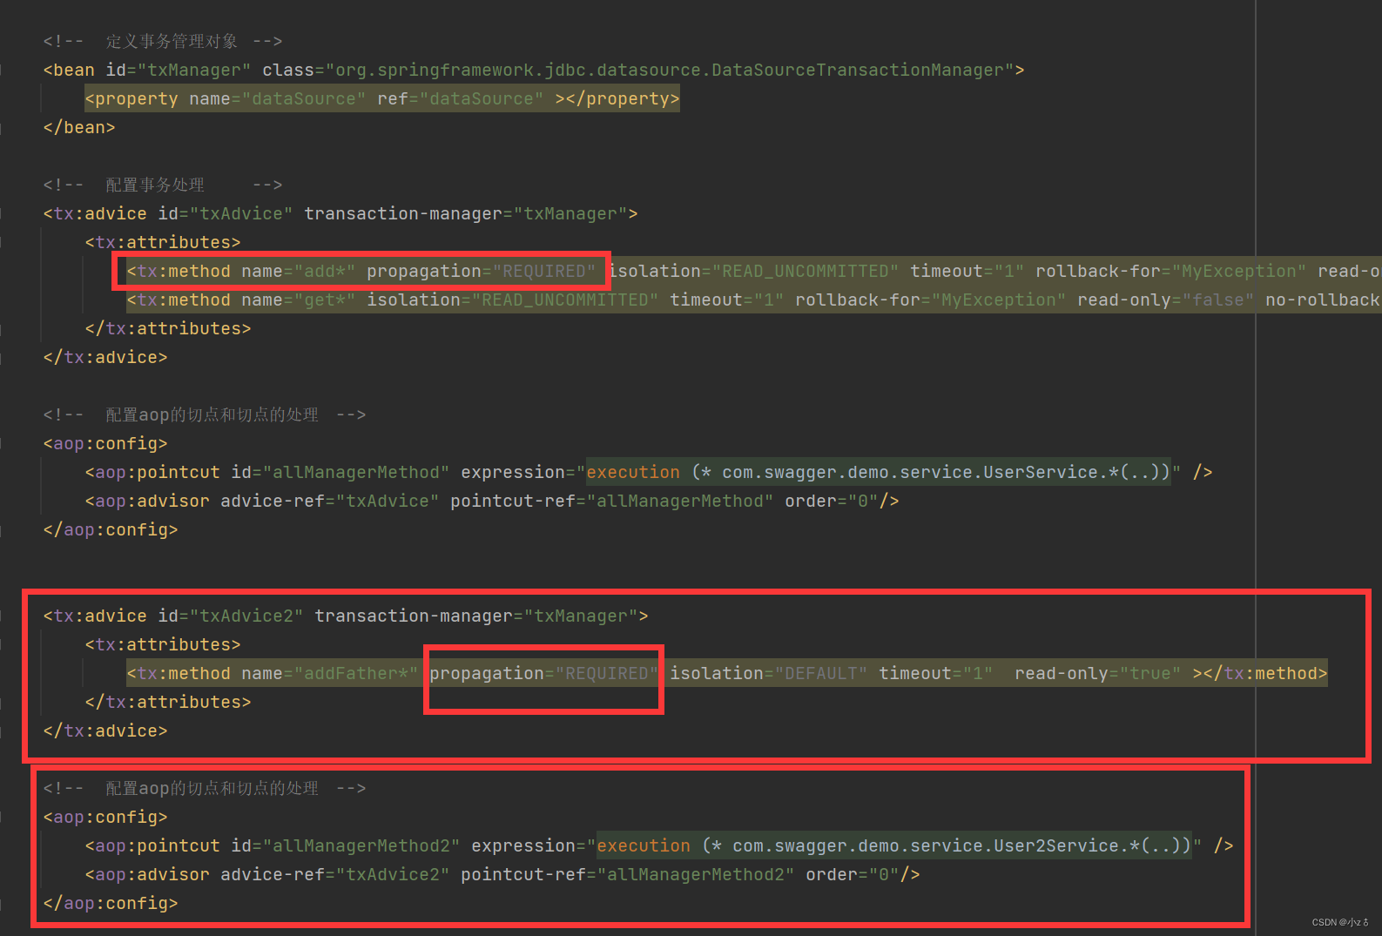Click the comment 定义事务管理对象

[x=172, y=41]
